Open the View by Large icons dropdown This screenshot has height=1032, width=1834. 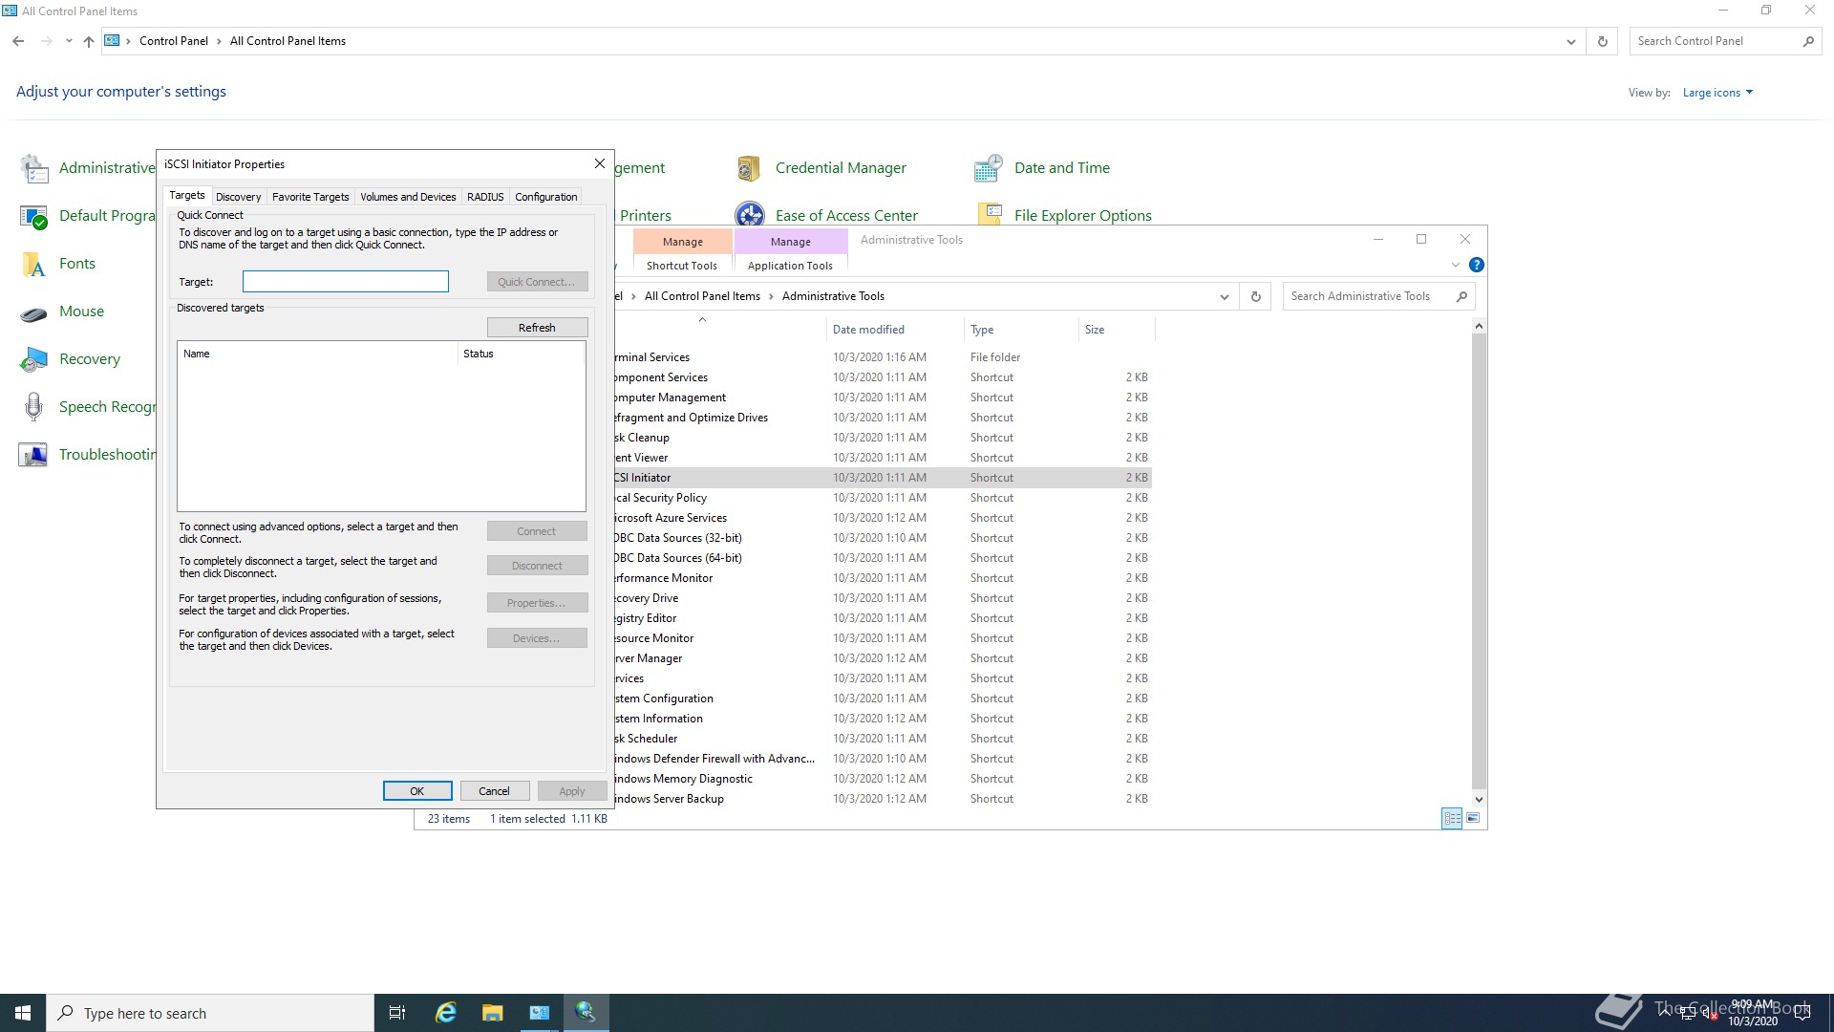pyautogui.click(x=1717, y=93)
